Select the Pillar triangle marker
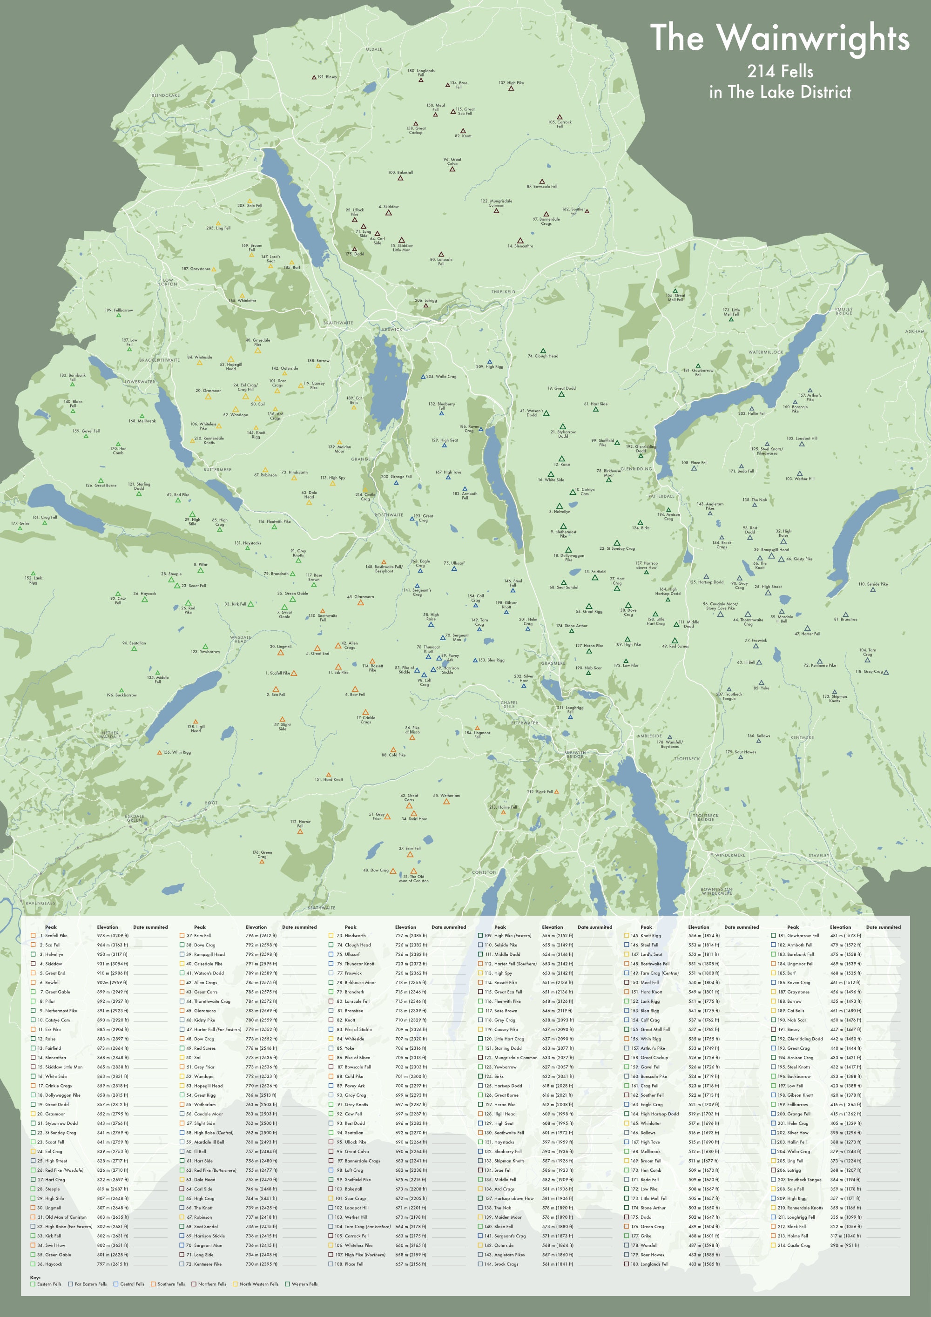 201,571
